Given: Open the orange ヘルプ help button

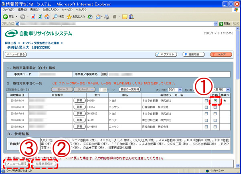Looking at the screenshot, I should (x=221, y=54).
